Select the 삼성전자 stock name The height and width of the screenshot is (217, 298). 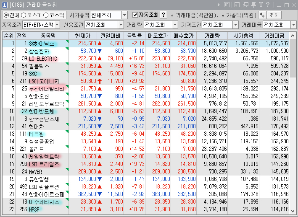click(39, 51)
